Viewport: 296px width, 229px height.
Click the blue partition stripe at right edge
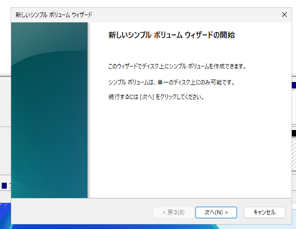pyautogui.click(x=294, y=85)
